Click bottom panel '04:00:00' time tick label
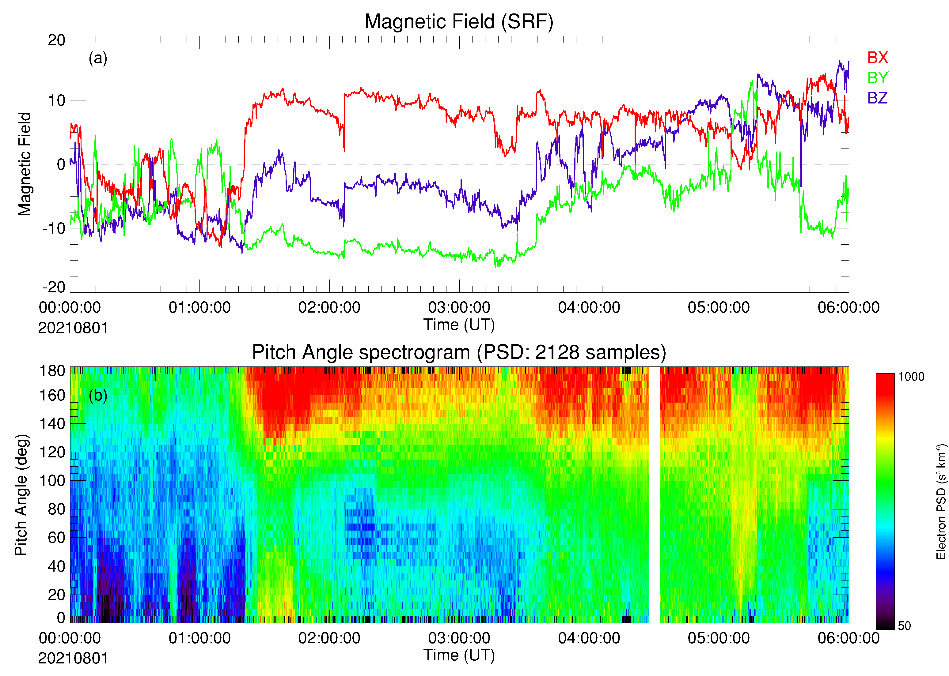Viewport: 949px width, 676px height. [589, 638]
